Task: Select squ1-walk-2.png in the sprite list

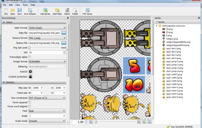Action: pos(174,77)
